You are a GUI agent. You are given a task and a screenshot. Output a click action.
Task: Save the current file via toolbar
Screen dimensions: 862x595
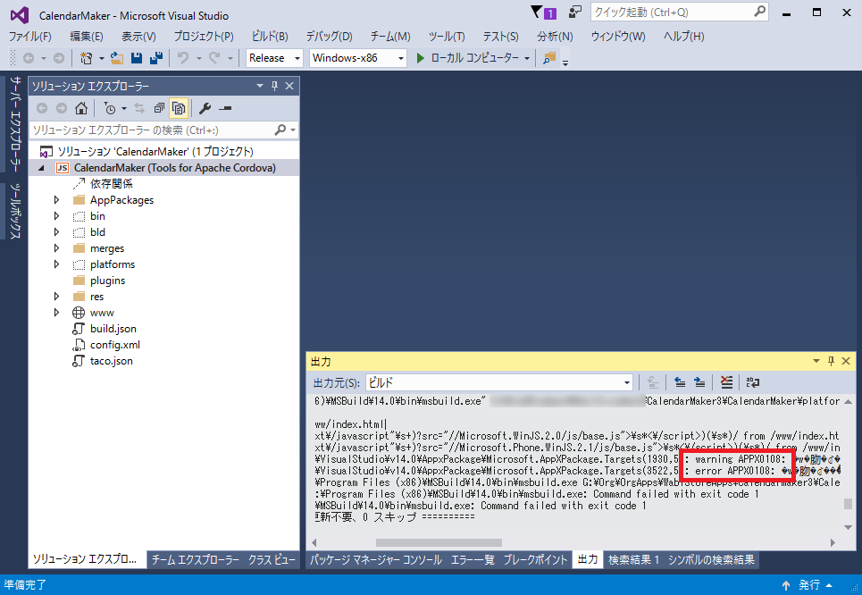[x=137, y=58]
